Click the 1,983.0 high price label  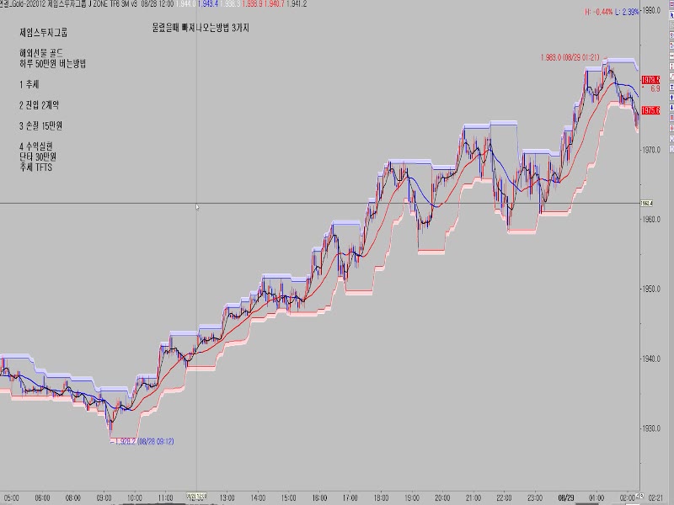point(570,57)
